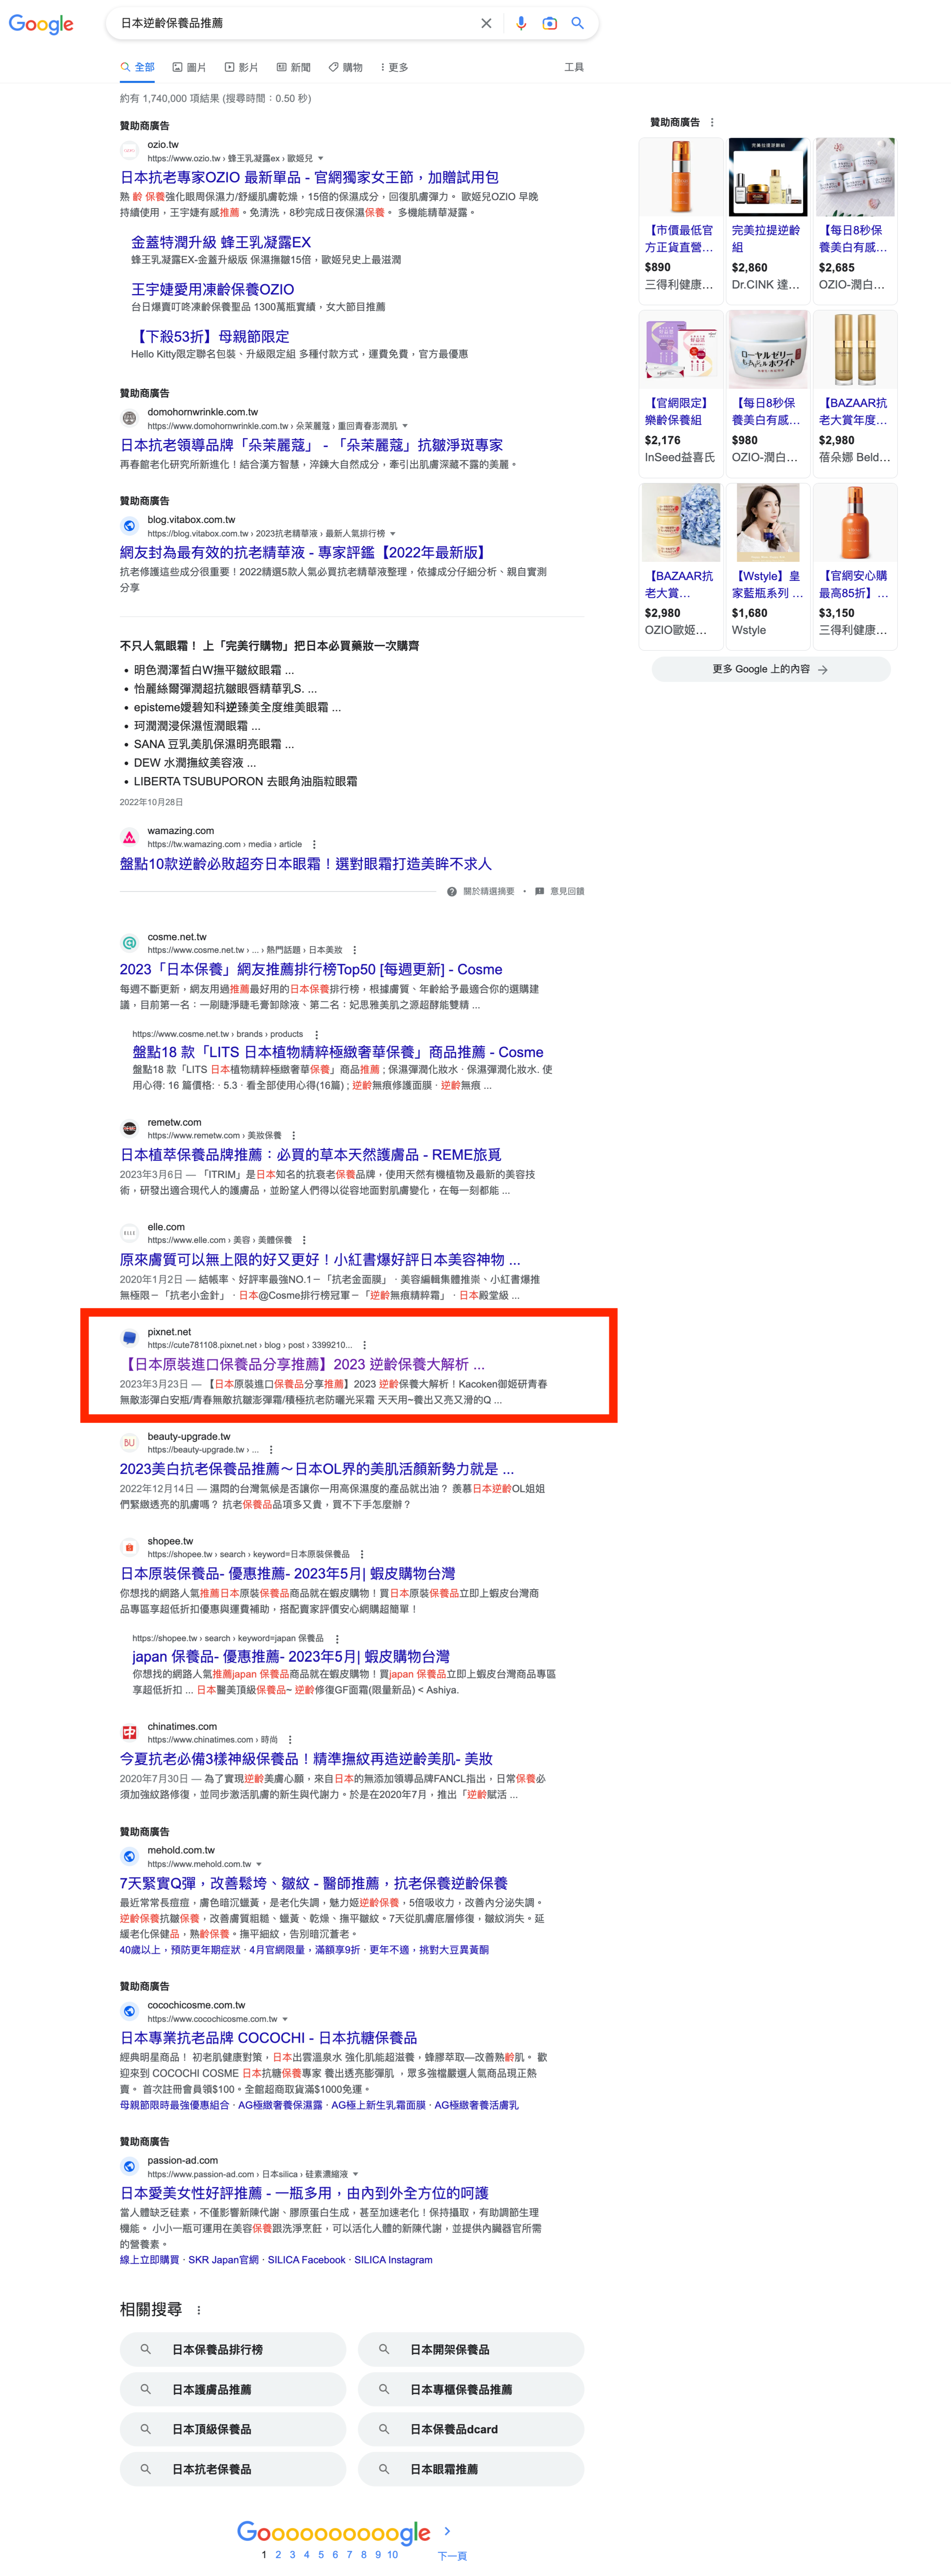This screenshot has height=2576, width=951.
Task: Open more options for cosme.net.tw result
Action: 354,950
